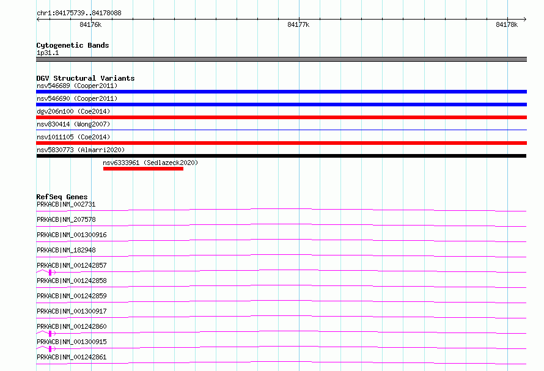
Task: Click the 1p31.1 cytogenetic band bar
Action: tap(281, 59)
